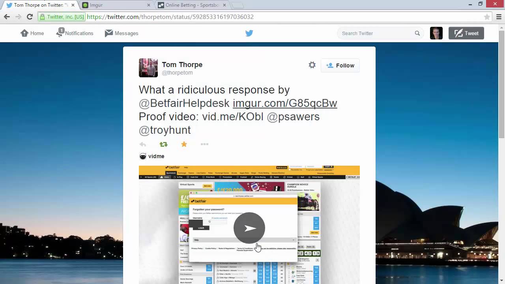Screen dimensions: 505x284
Task: Open the imgur.com/G85qcBw link
Action: [285, 103]
